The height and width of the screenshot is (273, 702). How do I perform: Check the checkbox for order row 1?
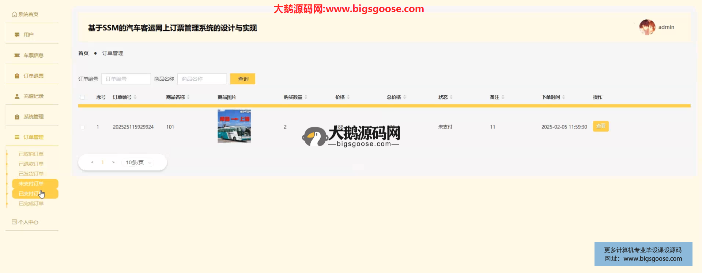pos(82,127)
